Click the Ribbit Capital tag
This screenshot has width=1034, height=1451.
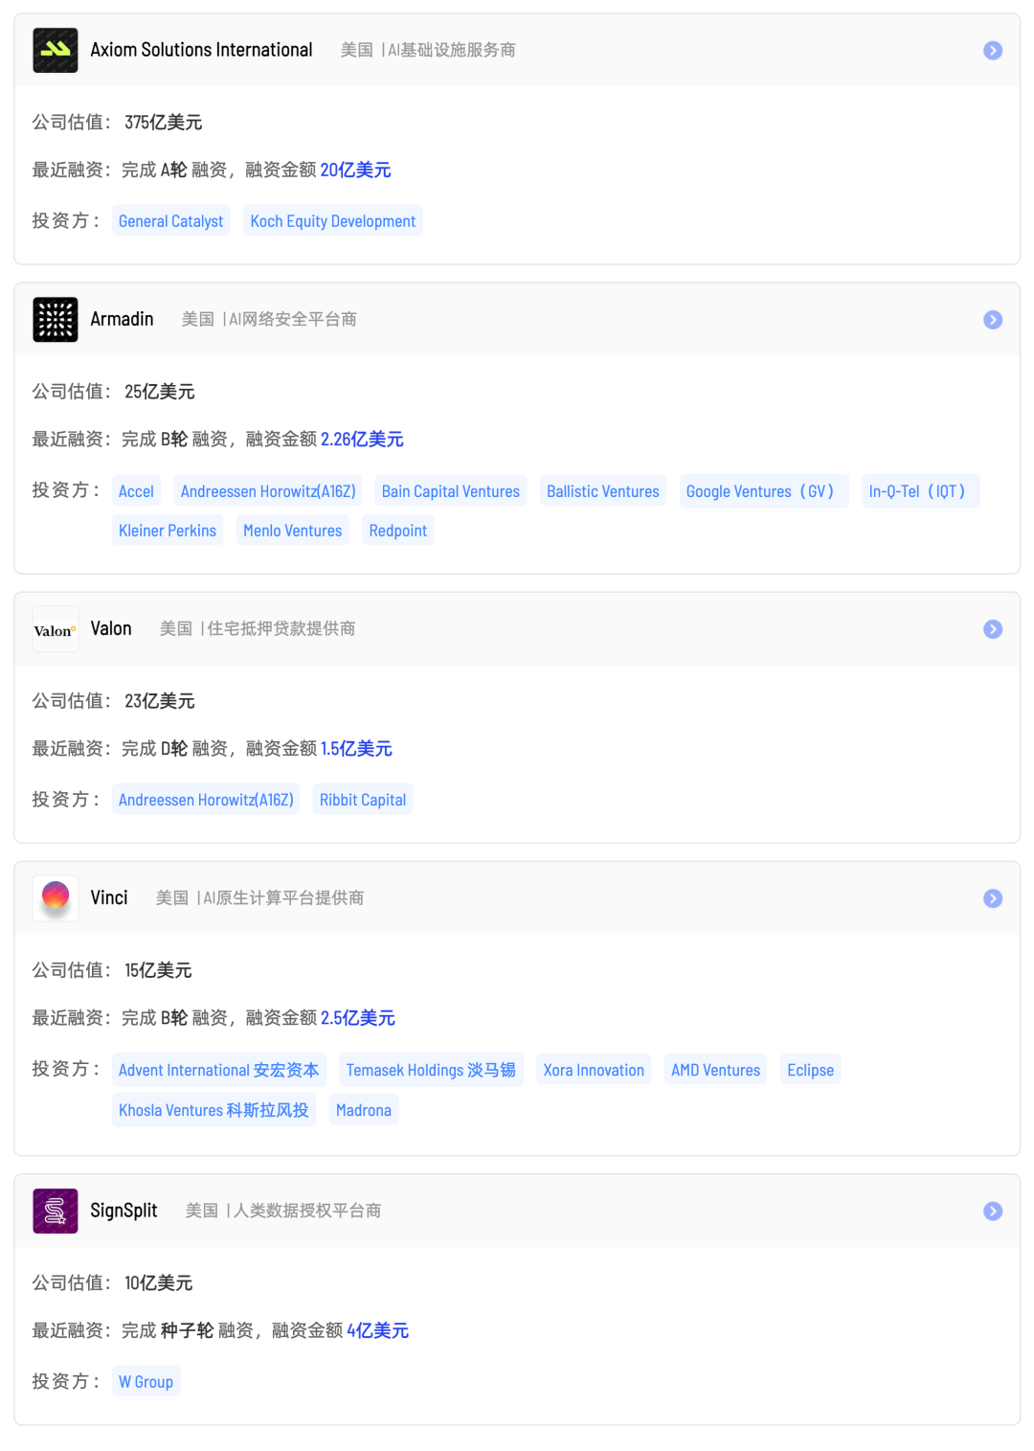pos(363,800)
